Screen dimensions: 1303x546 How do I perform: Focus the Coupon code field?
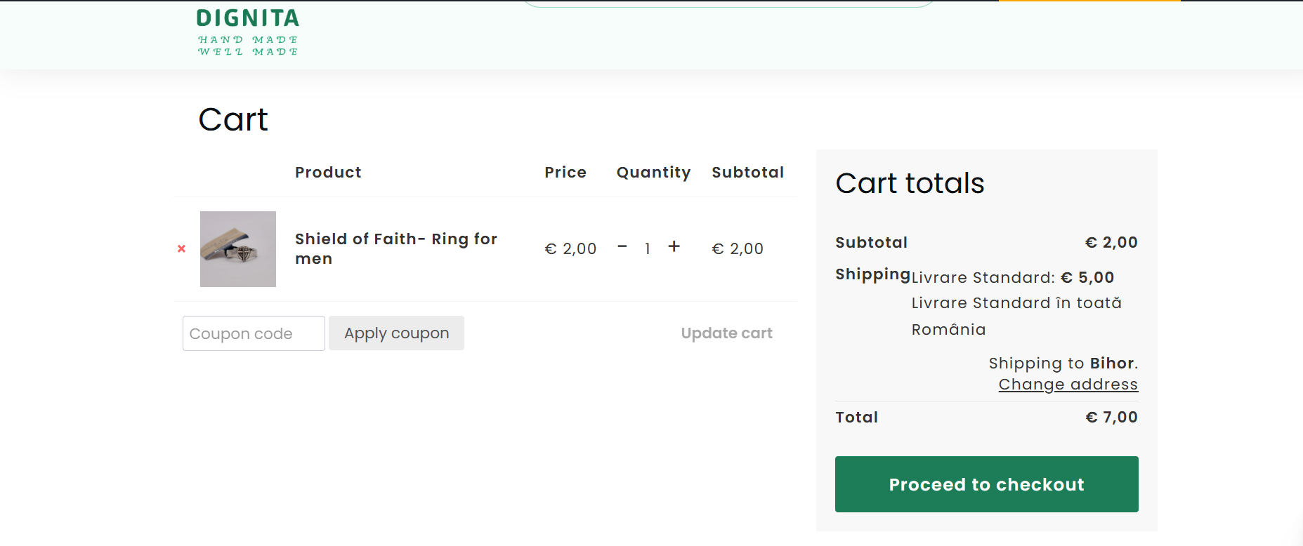(x=254, y=333)
